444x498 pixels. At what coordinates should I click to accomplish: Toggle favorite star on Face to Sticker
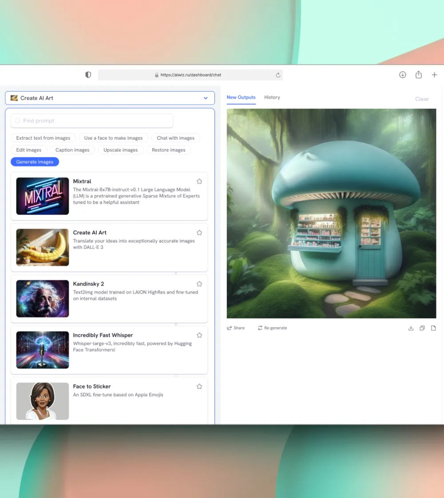(199, 386)
